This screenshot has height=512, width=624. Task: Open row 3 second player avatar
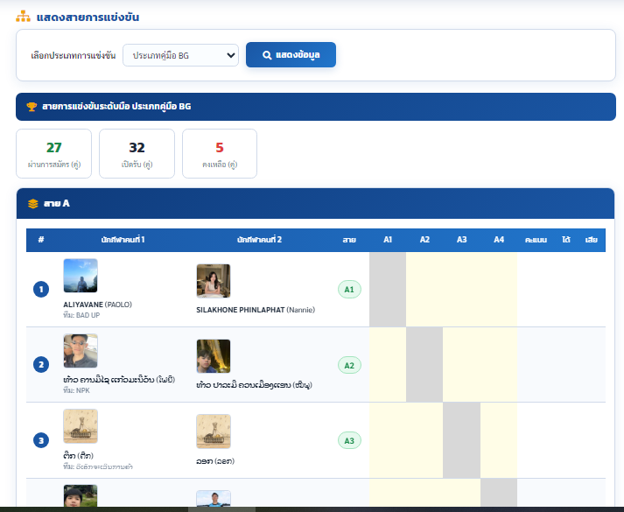(214, 431)
